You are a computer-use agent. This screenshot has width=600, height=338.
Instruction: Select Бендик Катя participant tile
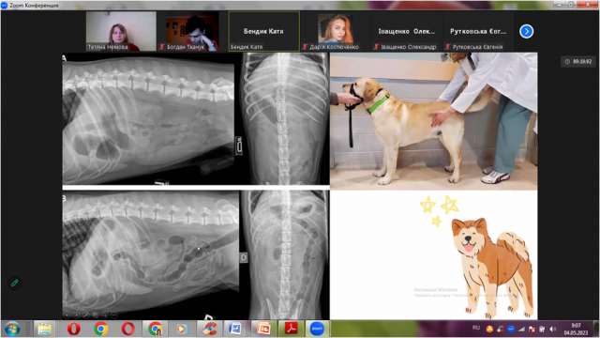[264, 31]
